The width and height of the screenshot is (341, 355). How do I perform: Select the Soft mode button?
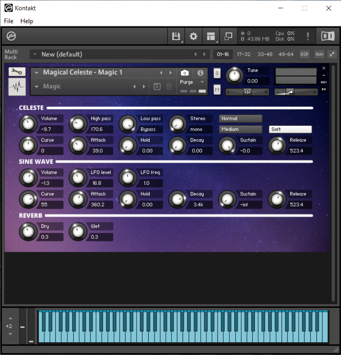tap(290, 129)
